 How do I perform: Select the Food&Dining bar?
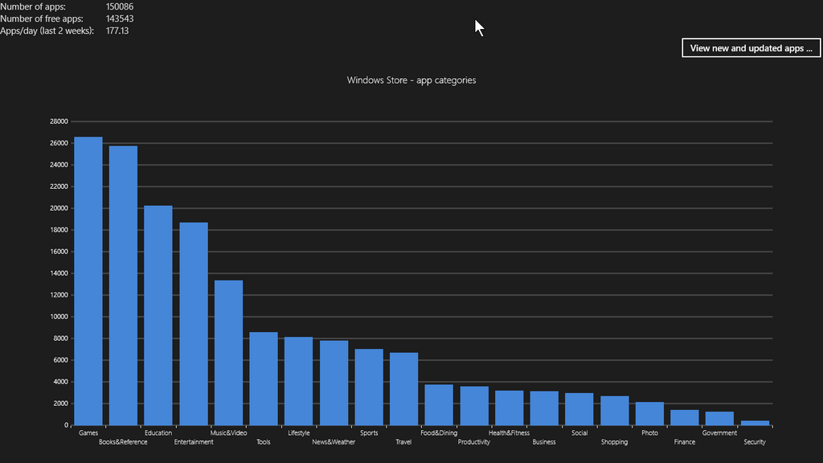pyautogui.click(x=439, y=405)
